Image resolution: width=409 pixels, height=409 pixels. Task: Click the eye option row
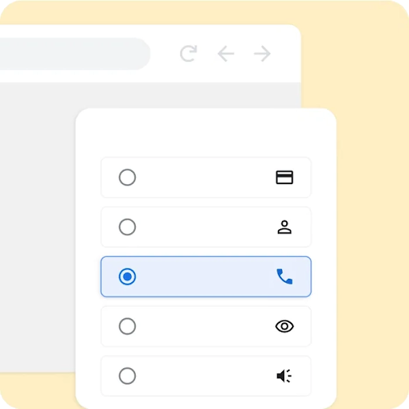[206, 326]
